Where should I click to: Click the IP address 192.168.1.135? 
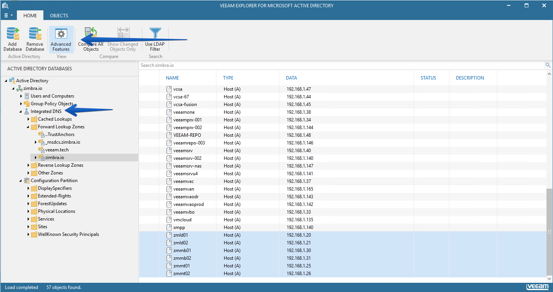click(300, 220)
